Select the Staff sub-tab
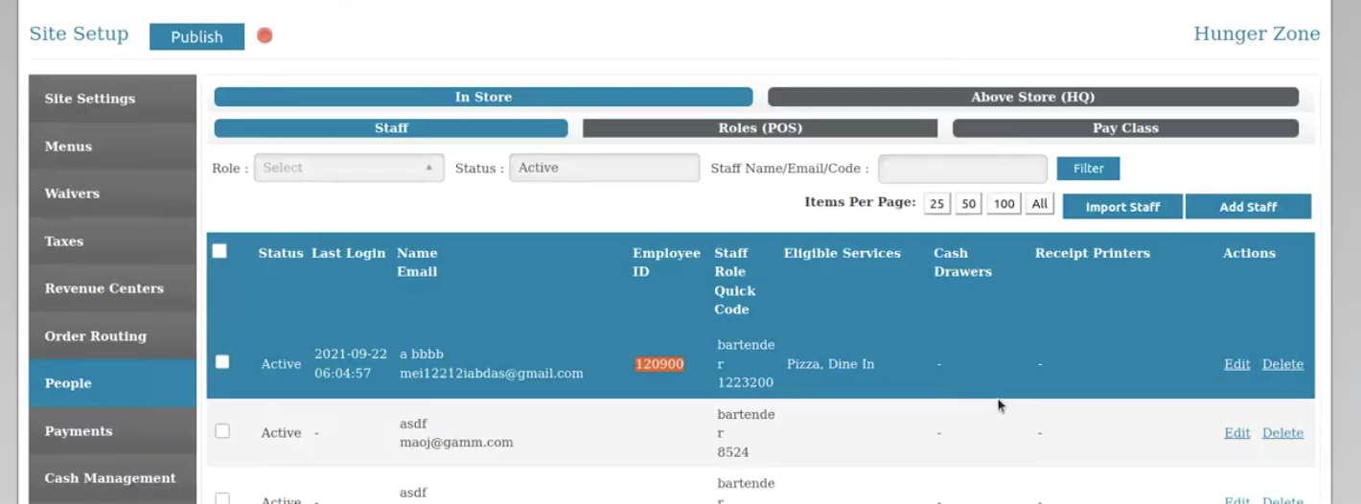Screen dimensions: 1361x504 coord(391,127)
